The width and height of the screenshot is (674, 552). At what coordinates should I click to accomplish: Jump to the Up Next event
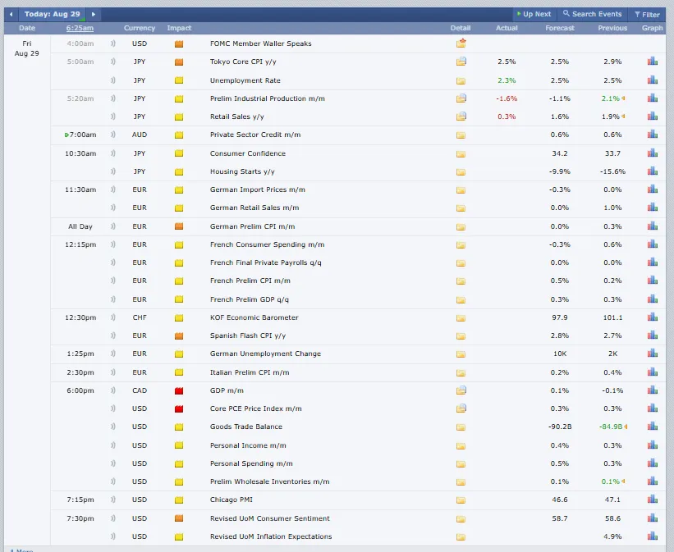tap(534, 14)
